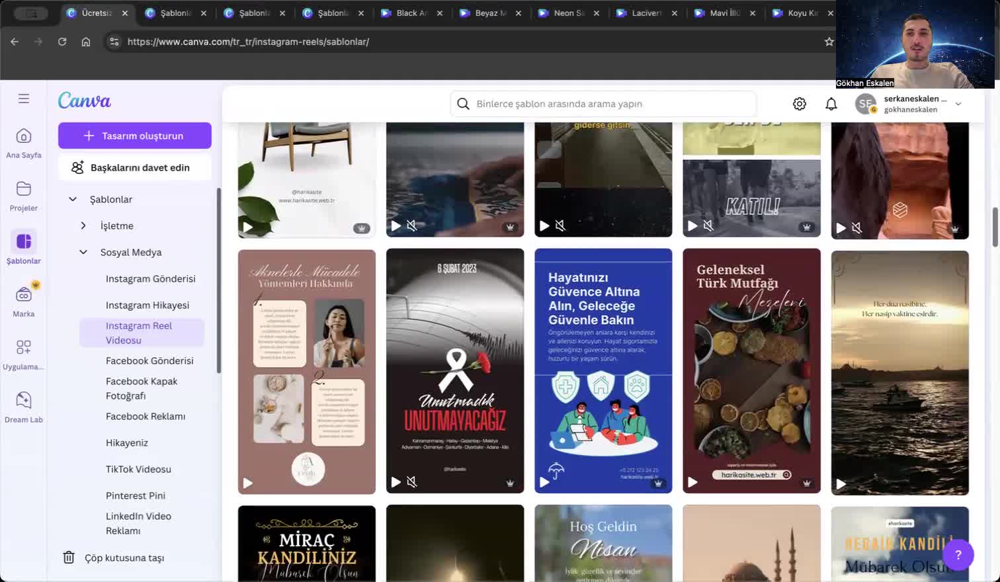Unmute the dark road giderse gitsin template
Image resolution: width=1000 pixels, height=582 pixels.
pyautogui.click(x=560, y=226)
